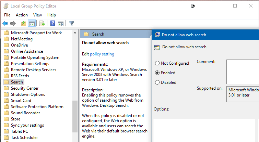Select the Enabled radio button
This screenshot has height=142, width=259.
pos(157,73)
